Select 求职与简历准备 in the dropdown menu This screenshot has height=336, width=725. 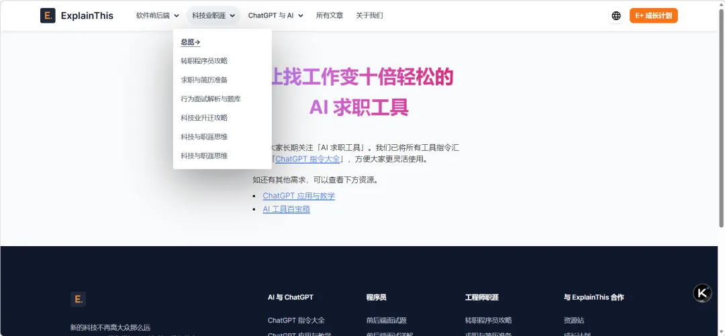pos(204,80)
